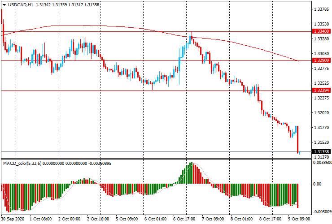Click the current price label 1.31358
Screen dimensions: 332x224
point(321,152)
